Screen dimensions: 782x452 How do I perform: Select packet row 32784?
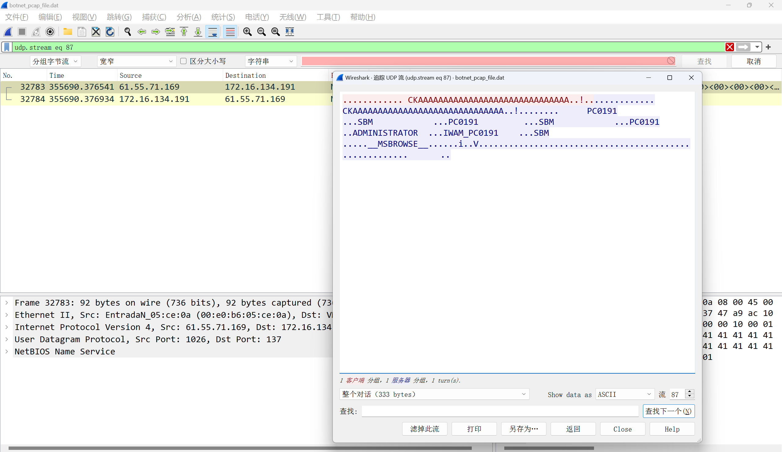click(166, 99)
